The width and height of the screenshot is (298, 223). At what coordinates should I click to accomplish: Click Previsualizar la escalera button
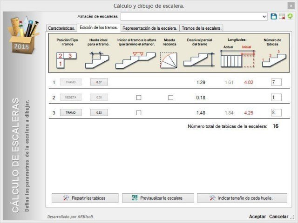coord(158,198)
